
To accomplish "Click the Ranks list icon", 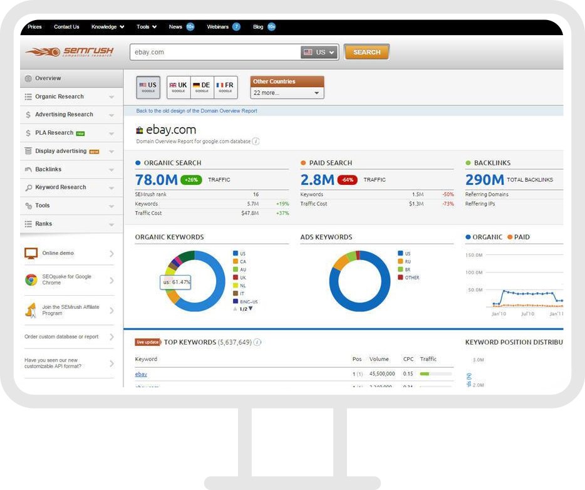I will [x=28, y=224].
